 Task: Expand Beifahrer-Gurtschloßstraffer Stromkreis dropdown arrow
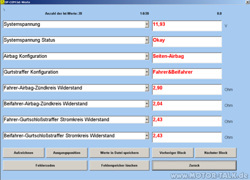[x=147, y=136]
